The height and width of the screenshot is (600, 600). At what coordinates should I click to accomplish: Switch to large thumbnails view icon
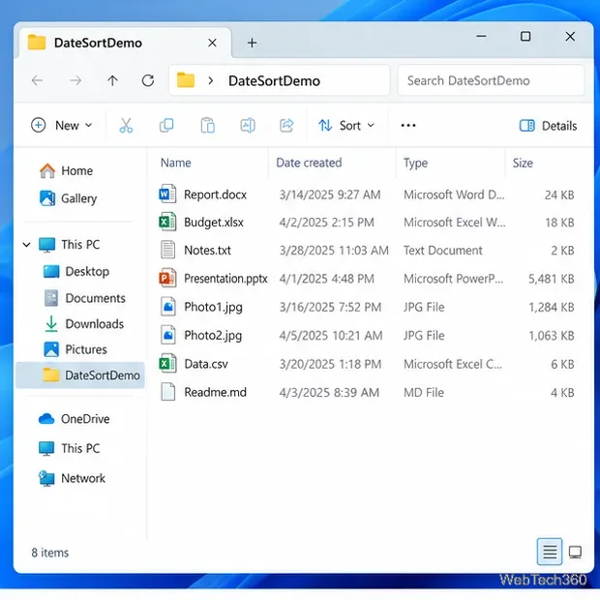pyautogui.click(x=575, y=552)
